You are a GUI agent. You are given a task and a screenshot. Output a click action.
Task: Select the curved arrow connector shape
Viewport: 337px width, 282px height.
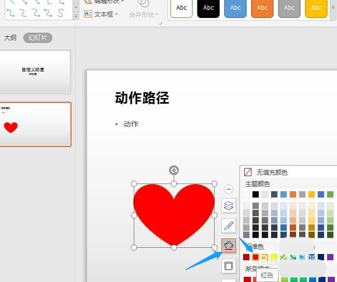36,13
